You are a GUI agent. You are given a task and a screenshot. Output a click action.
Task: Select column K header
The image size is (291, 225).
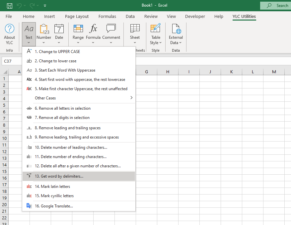click(231, 72)
